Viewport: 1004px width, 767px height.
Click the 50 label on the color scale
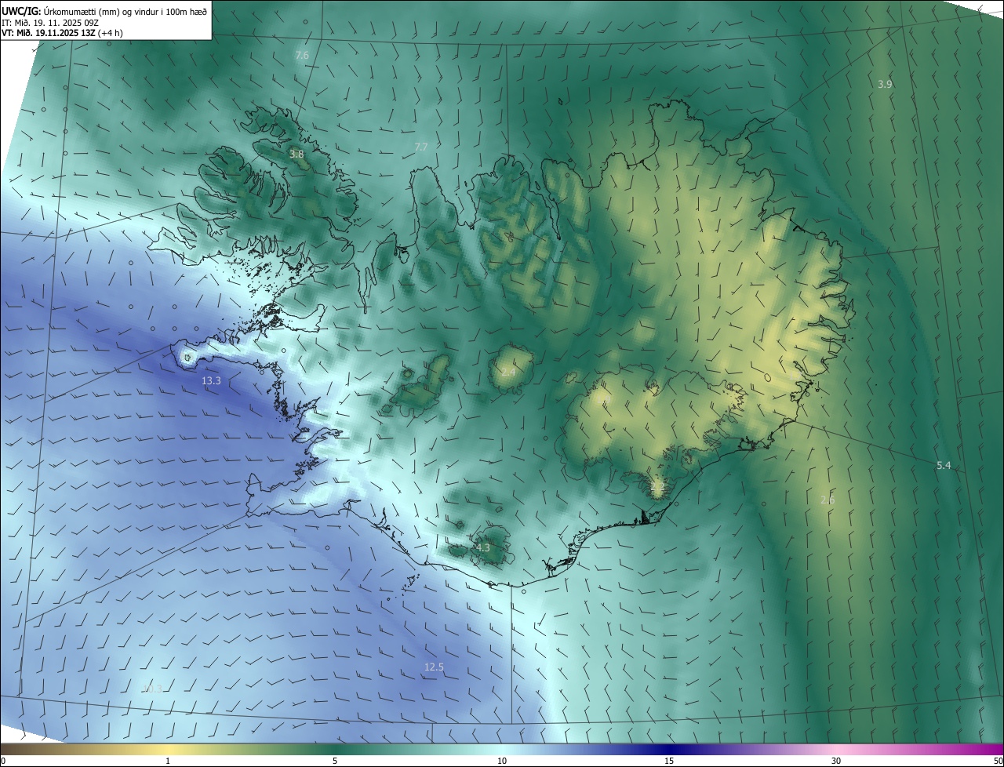coord(998,761)
